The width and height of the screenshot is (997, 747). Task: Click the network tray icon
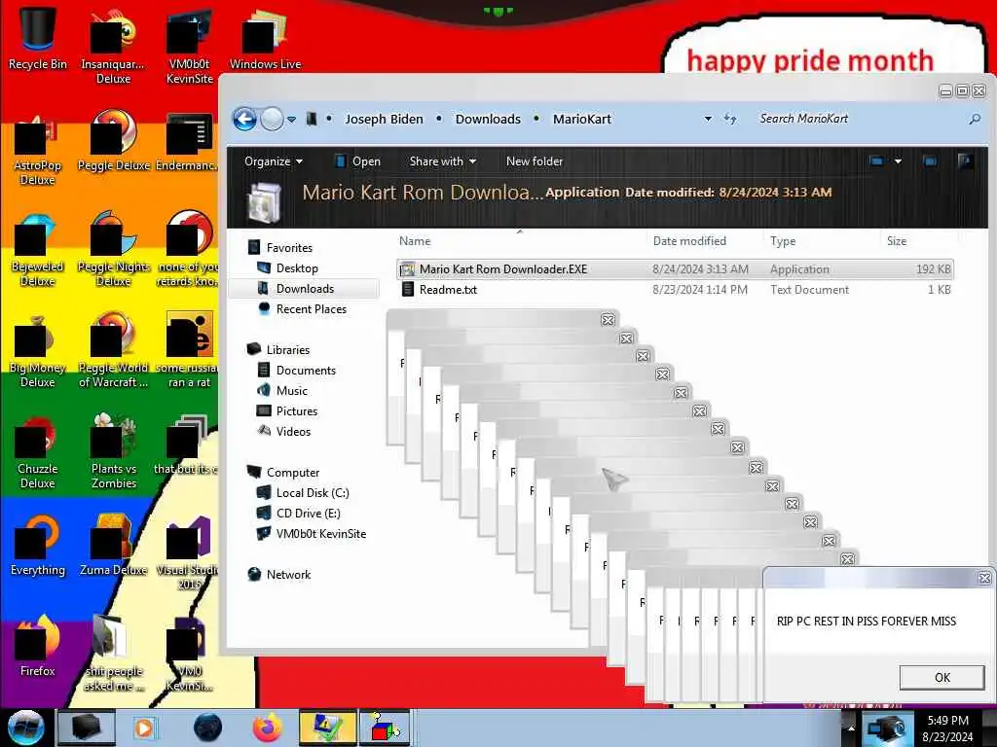point(887,728)
